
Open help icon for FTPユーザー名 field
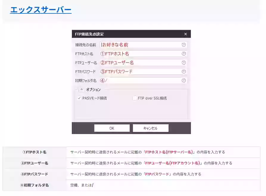[x=183, y=63]
